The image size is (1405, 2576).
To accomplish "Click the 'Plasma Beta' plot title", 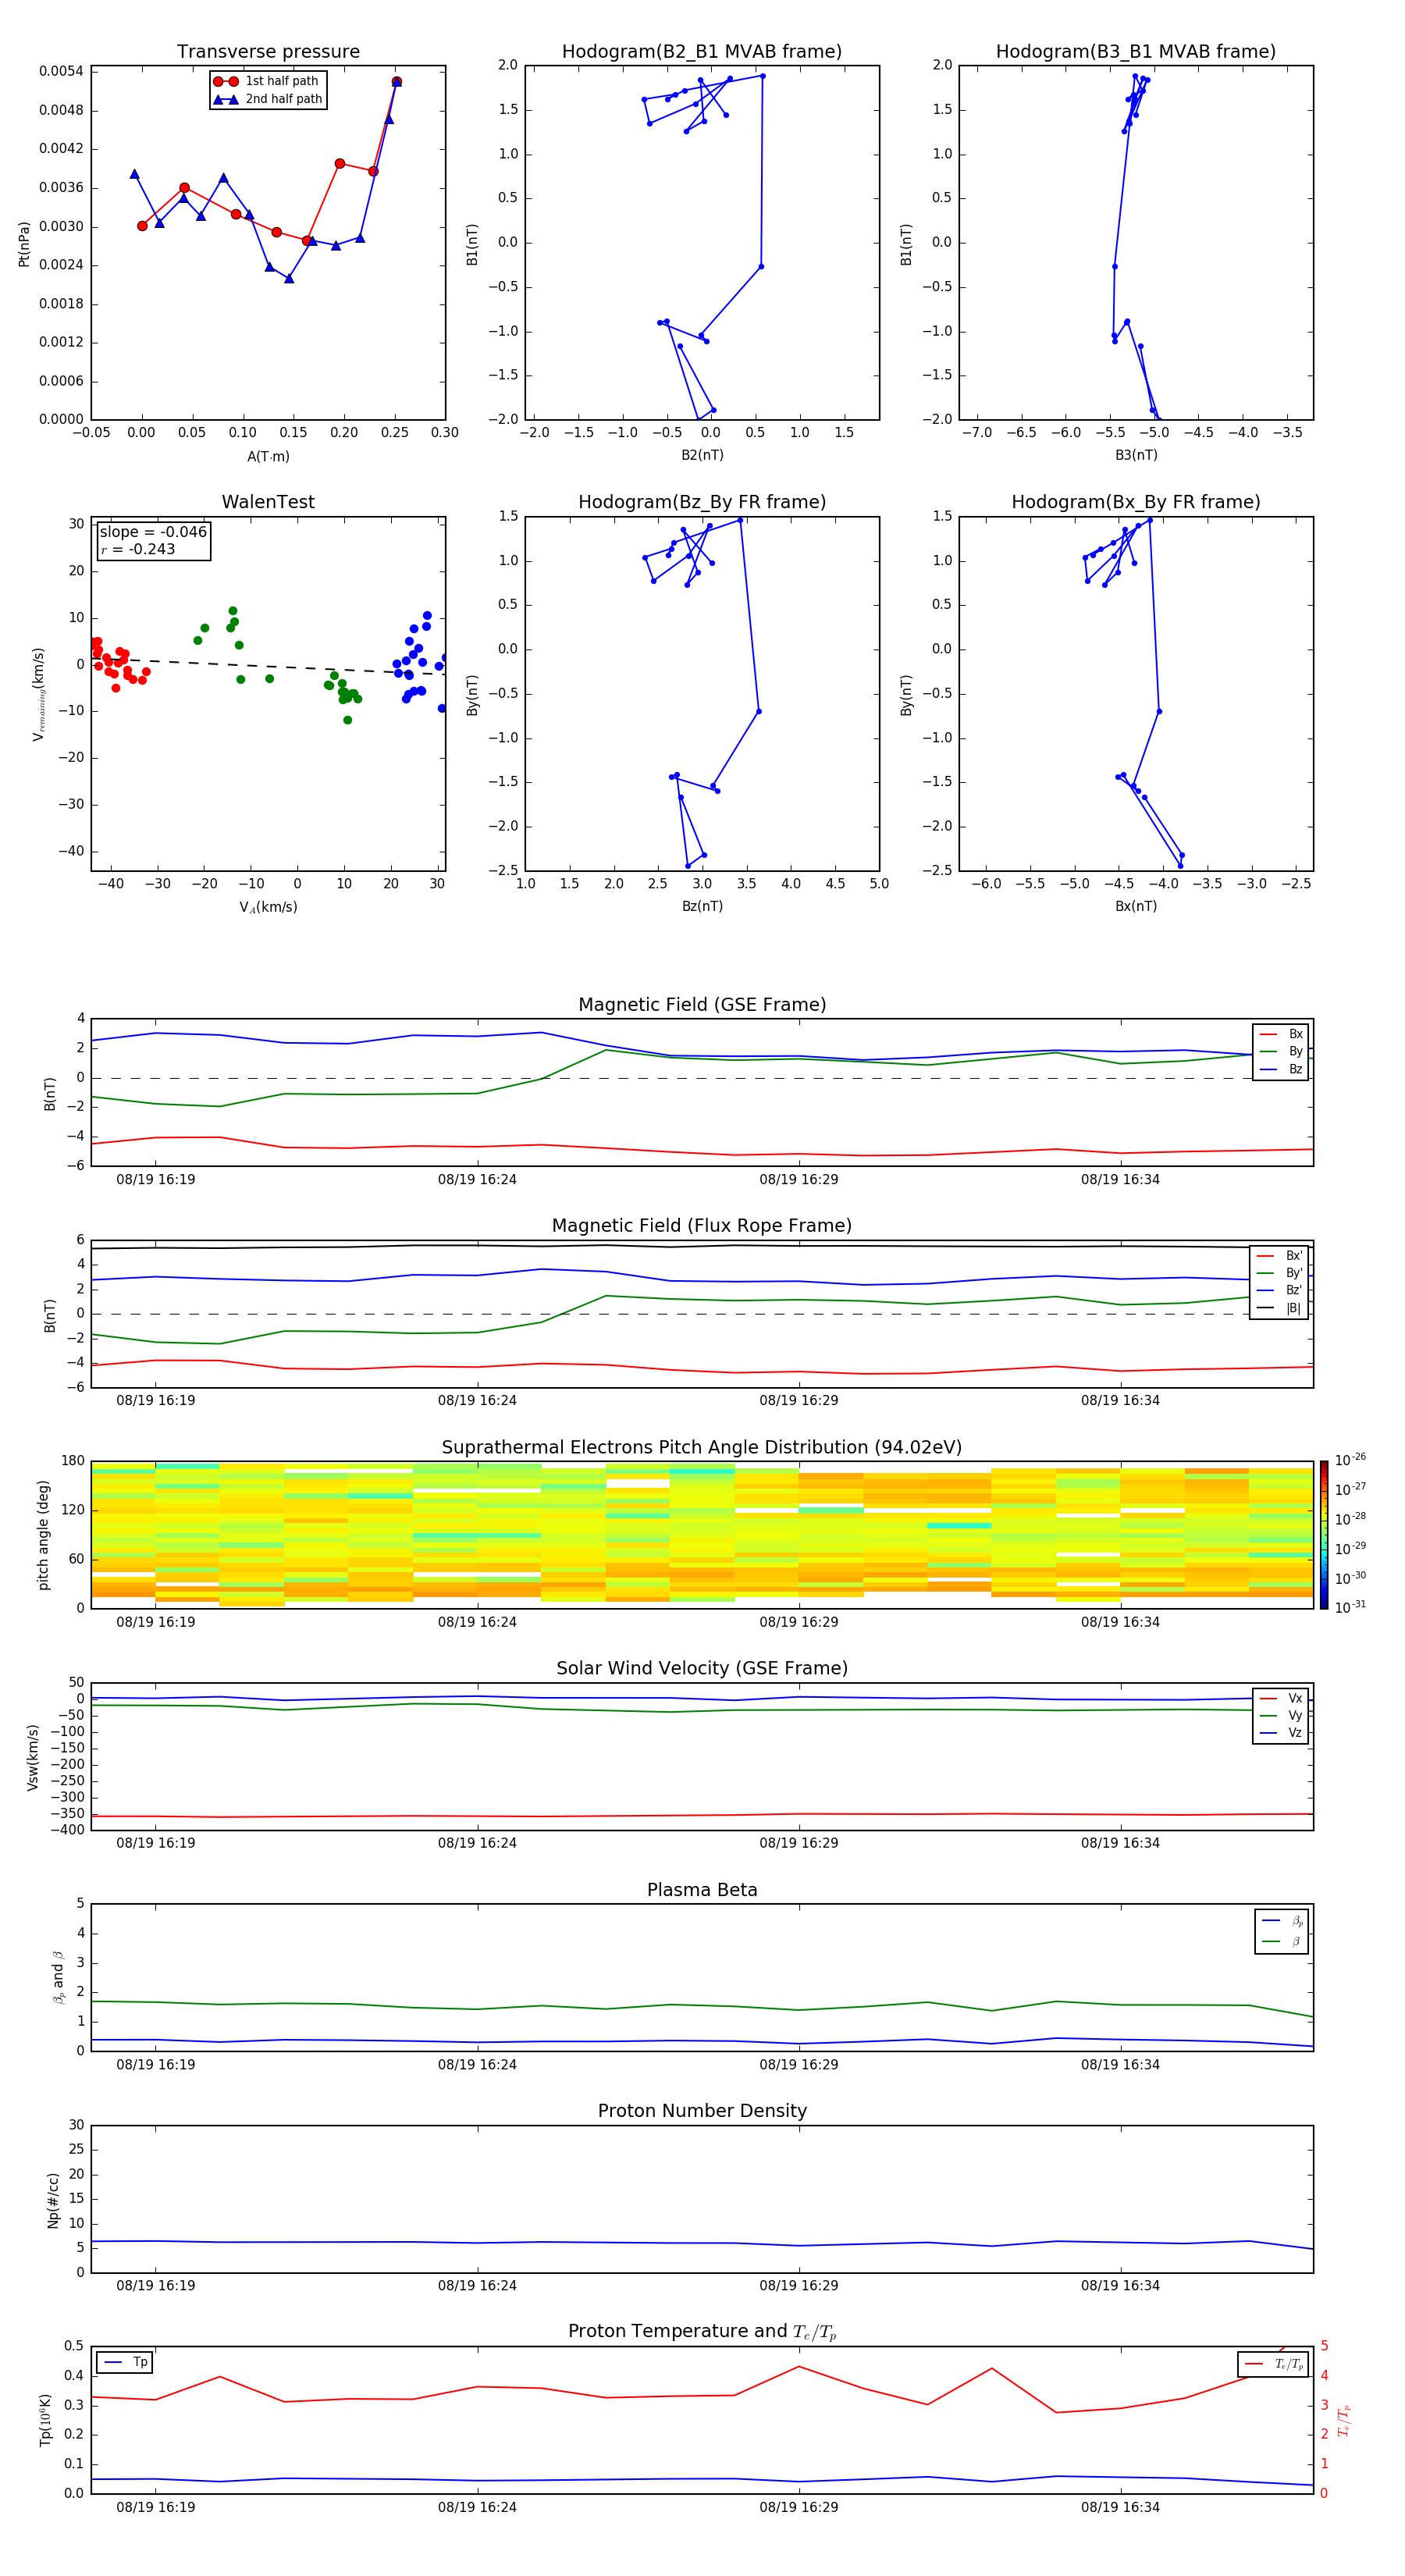I will point(702,1890).
